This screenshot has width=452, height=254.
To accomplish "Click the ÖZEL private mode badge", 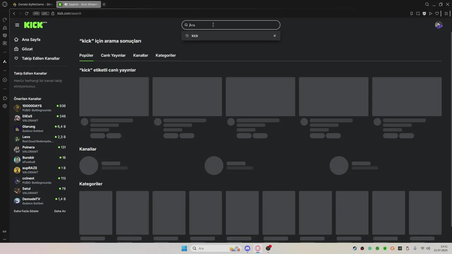I will 45,13.
